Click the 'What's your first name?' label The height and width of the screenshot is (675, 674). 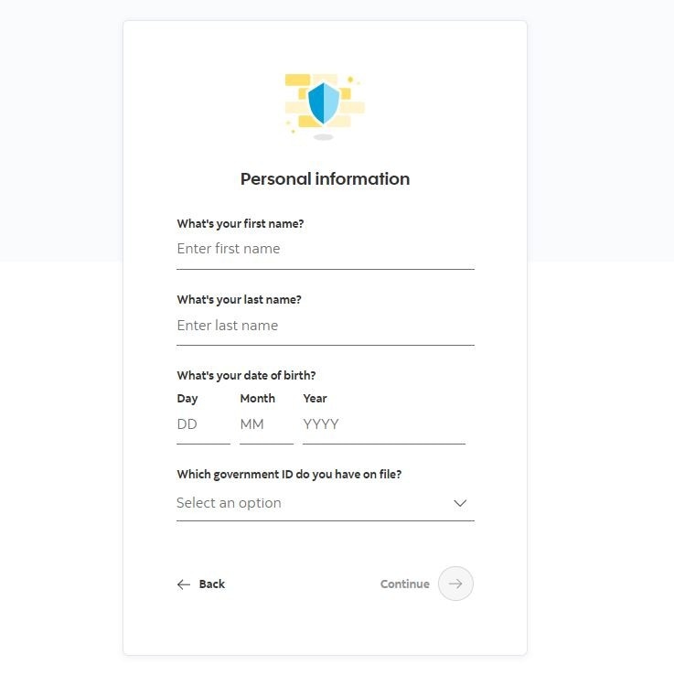pyautogui.click(x=241, y=224)
